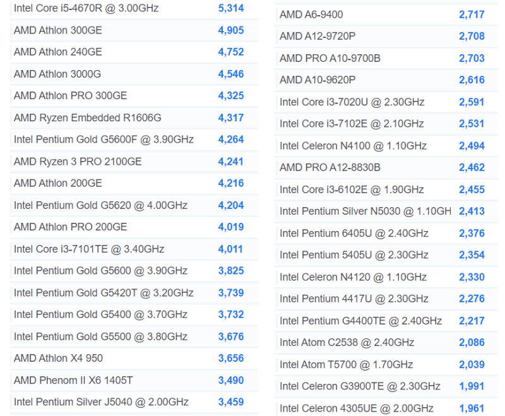Click the 2,616 score for A10-9620P
Image resolution: width=505 pixels, height=416 pixels.
click(x=472, y=80)
